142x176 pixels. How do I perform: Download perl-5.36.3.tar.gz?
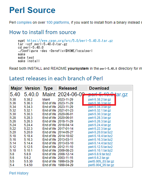(99, 103)
